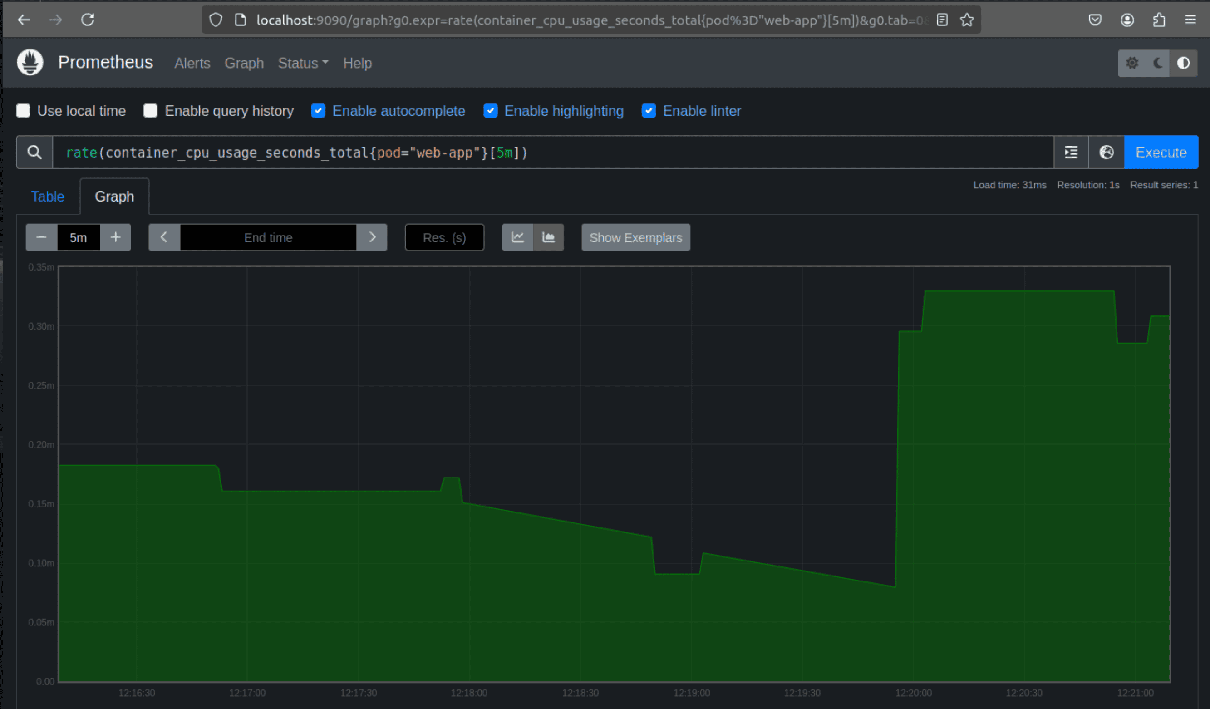Click the Prometheus title link
Viewport: 1210px width, 709px height.
(x=106, y=63)
